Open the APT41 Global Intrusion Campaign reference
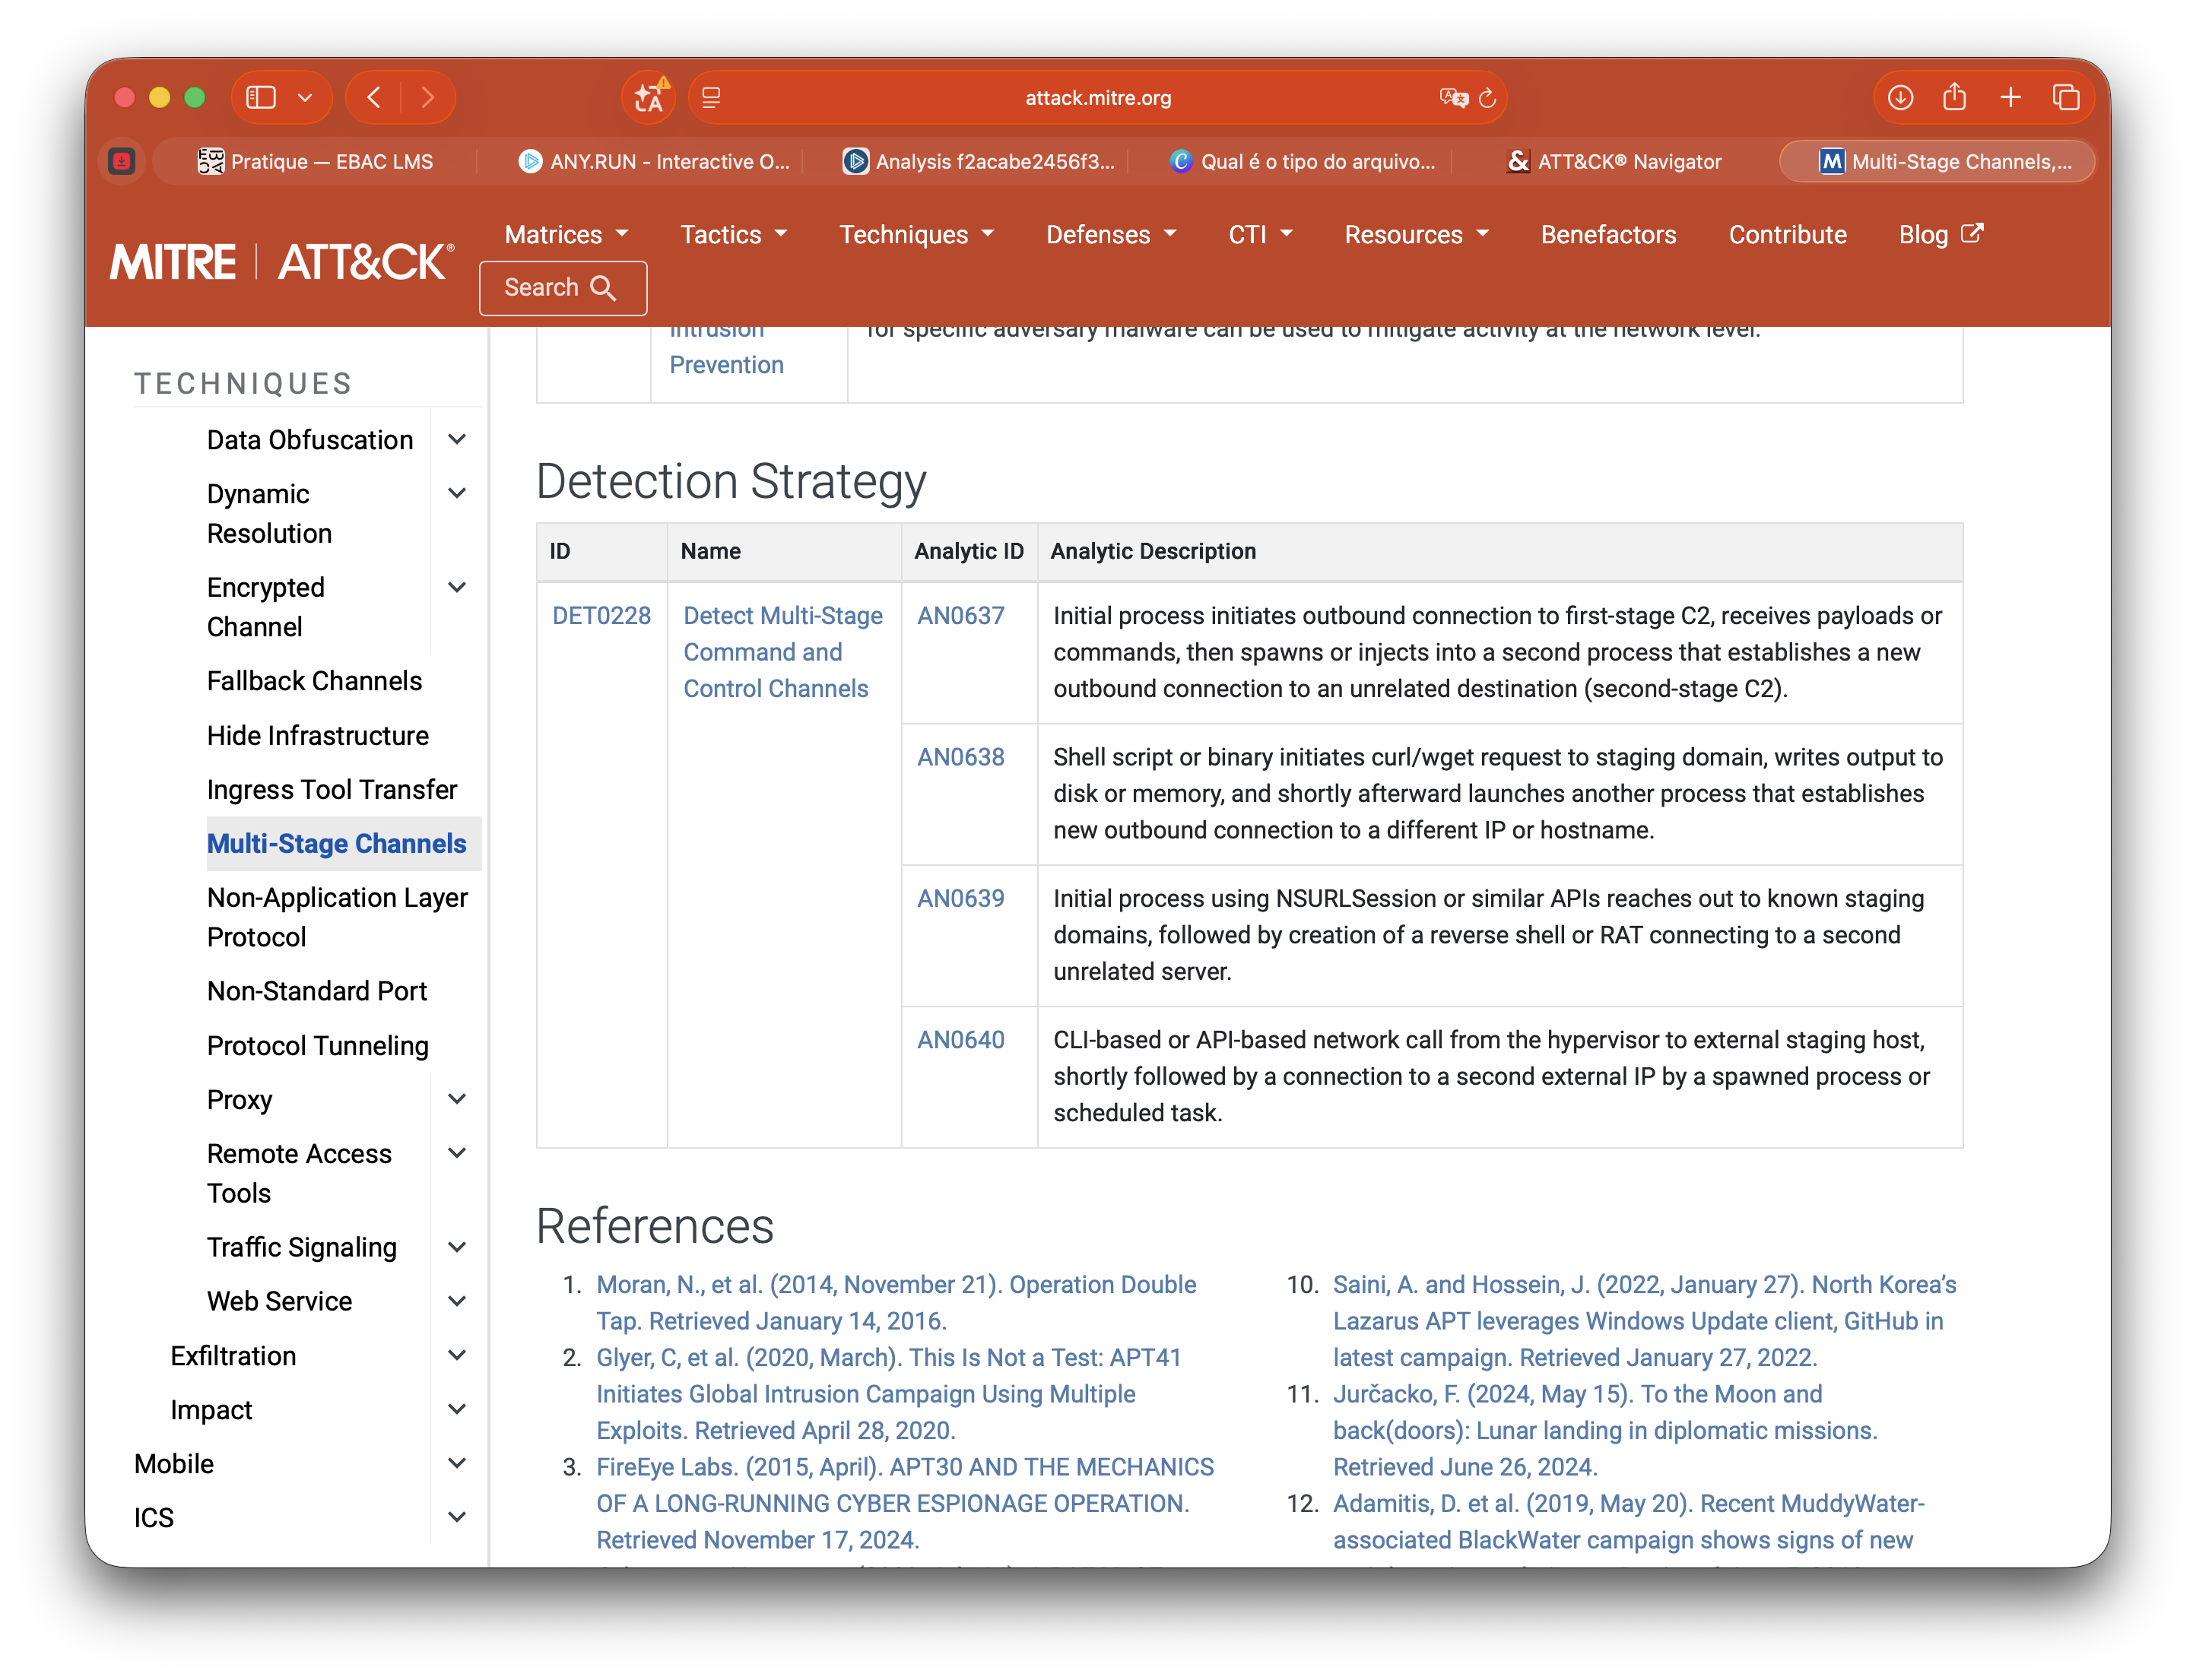This screenshot has height=1680, width=2196. point(889,1394)
